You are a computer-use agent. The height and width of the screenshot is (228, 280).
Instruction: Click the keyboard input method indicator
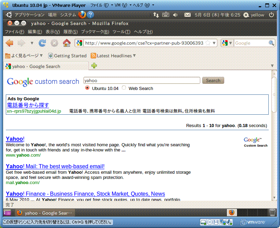pyautogui.click(x=166, y=14)
